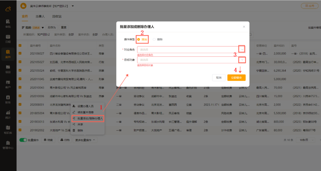Uncheck the checkbox for case 202106027
This screenshot has height=171, width=321.
[20, 54]
